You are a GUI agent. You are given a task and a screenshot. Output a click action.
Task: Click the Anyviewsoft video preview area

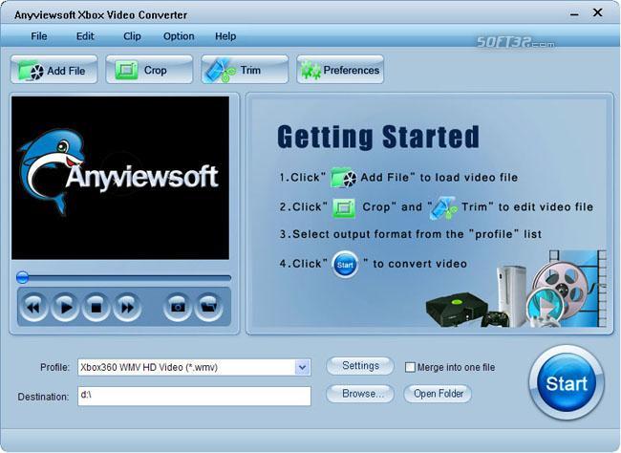pos(120,178)
